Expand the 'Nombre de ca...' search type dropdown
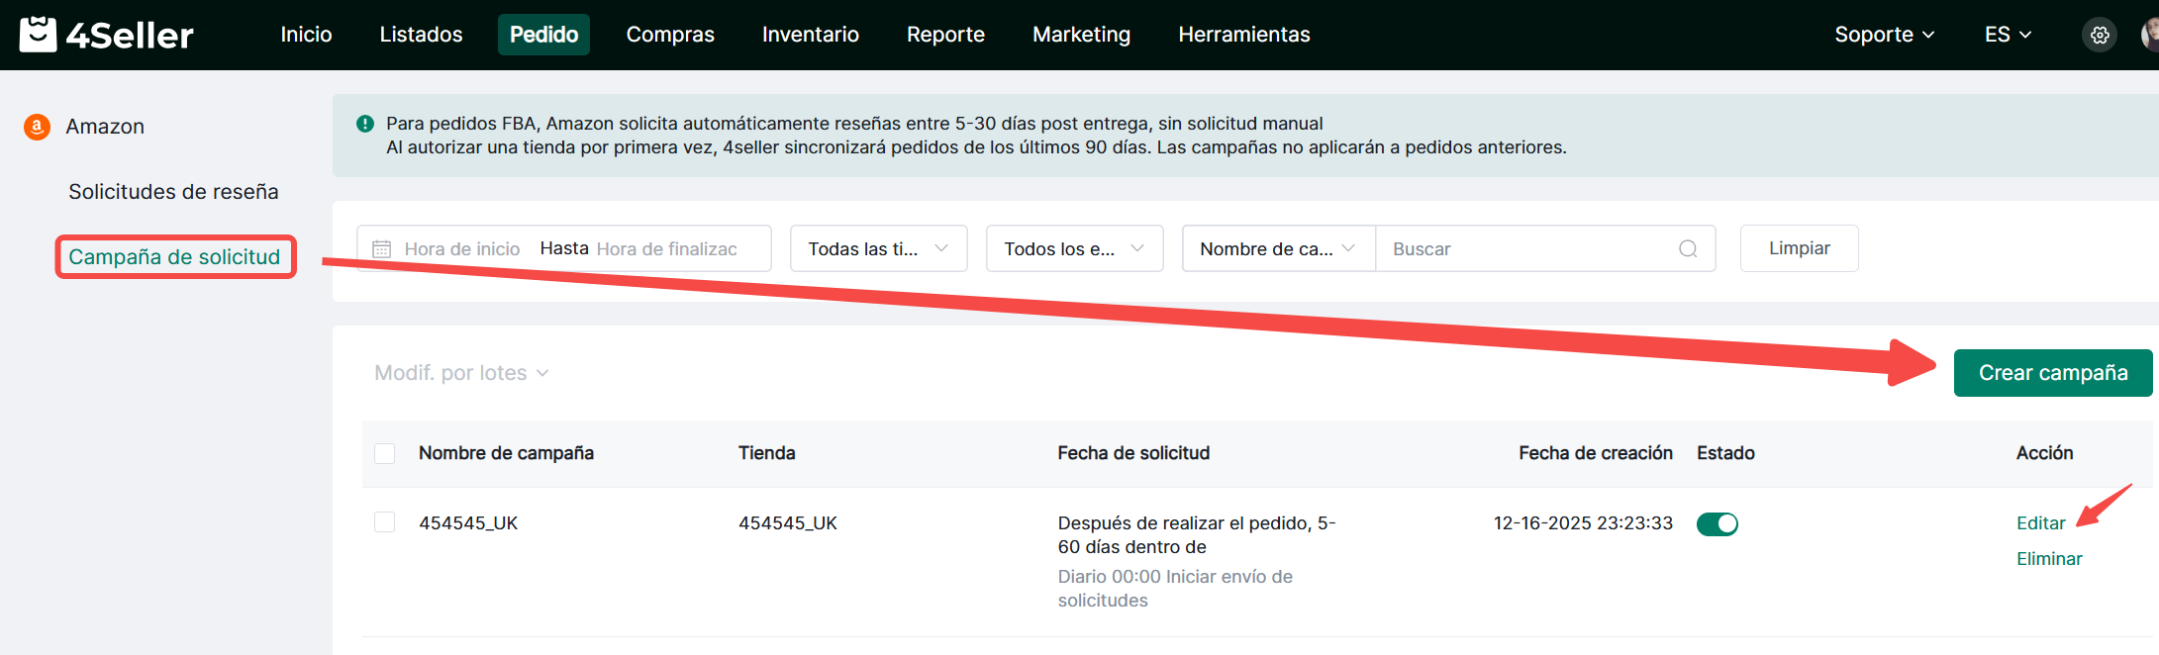This screenshot has height=655, width=2159. tap(1277, 249)
